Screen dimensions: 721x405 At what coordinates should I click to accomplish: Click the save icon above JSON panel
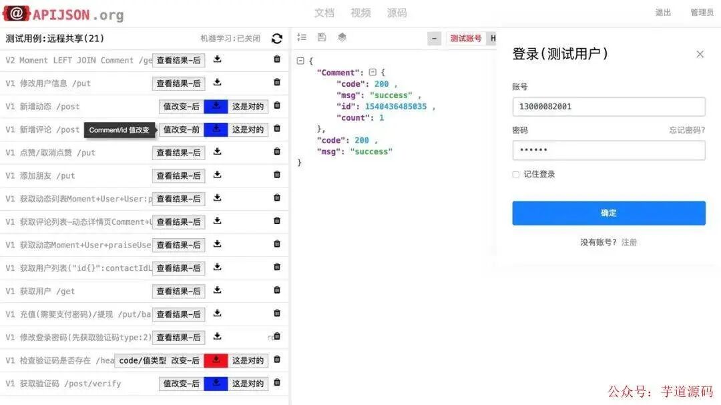click(x=322, y=37)
